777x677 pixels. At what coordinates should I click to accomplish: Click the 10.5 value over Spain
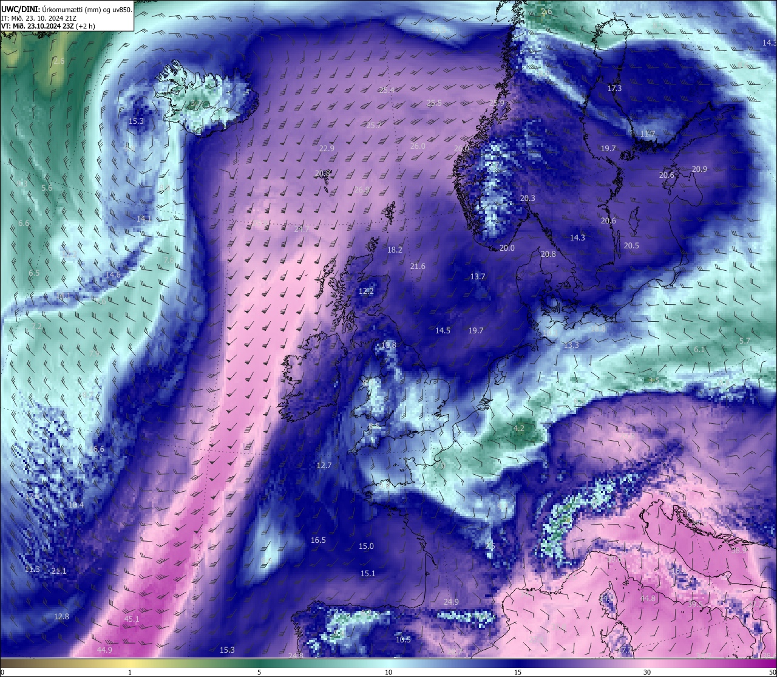pyautogui.click(x=403, y=640)
